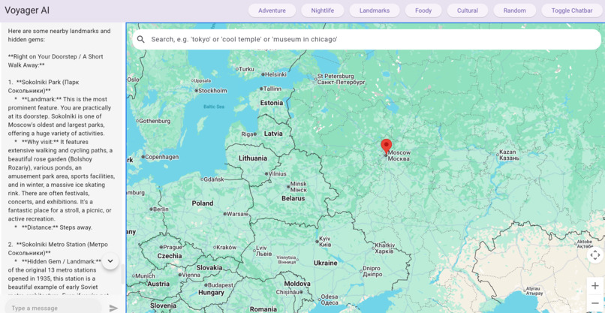This screenshot has width=605, height=313.
Task: Zoom out the map with minus button
Action: coord(595,303)
